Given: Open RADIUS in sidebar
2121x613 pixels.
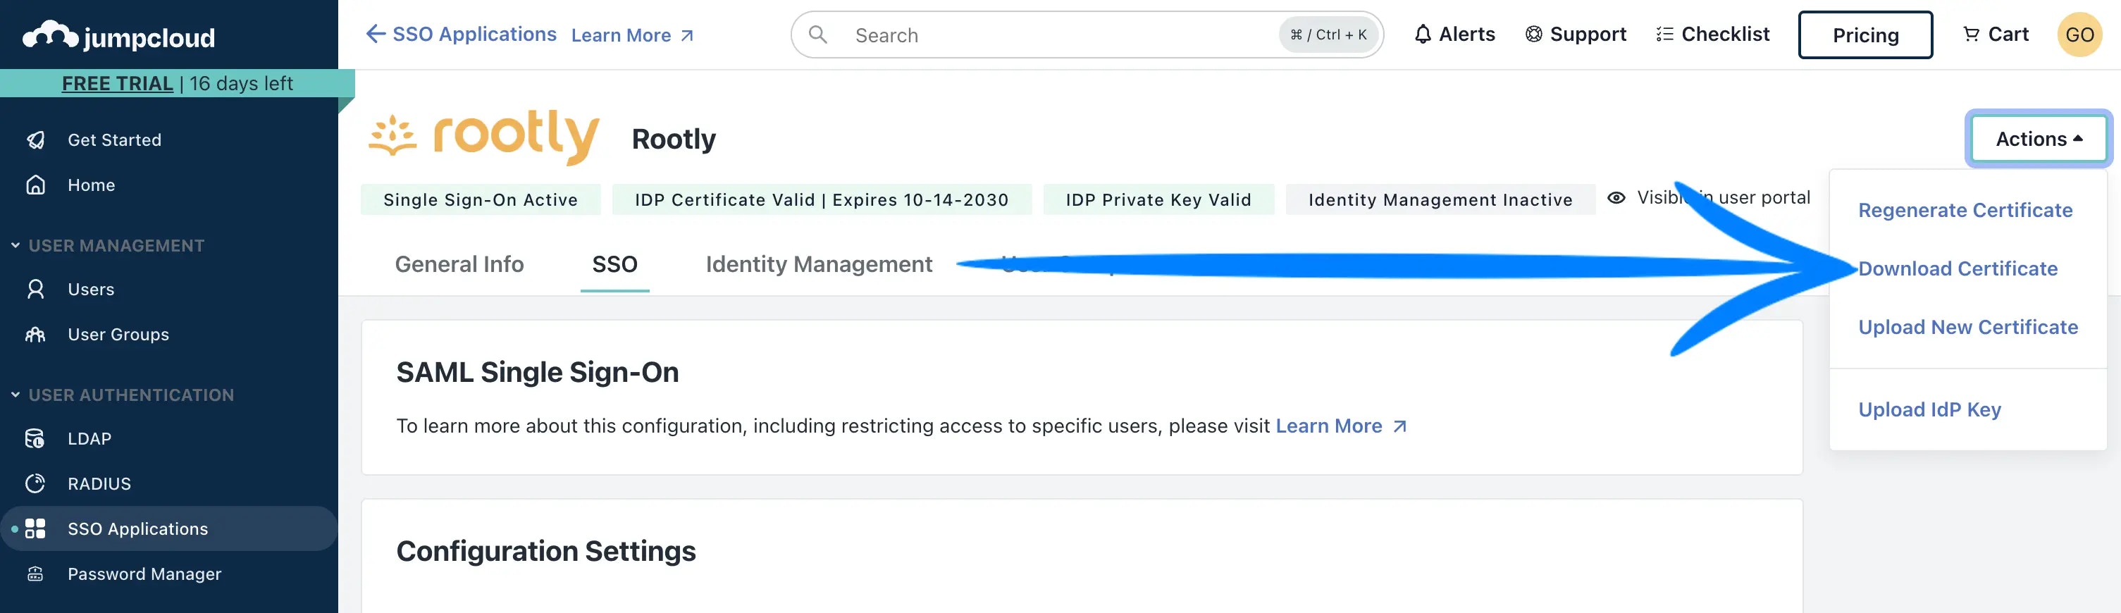Looking at the screenshot, I should click(x=99, y=484).
